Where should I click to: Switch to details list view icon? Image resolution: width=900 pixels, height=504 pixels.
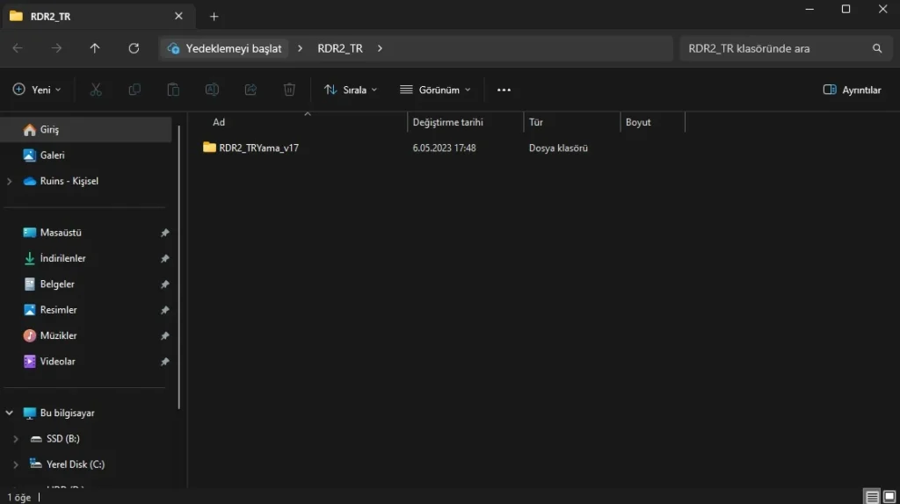872,497
